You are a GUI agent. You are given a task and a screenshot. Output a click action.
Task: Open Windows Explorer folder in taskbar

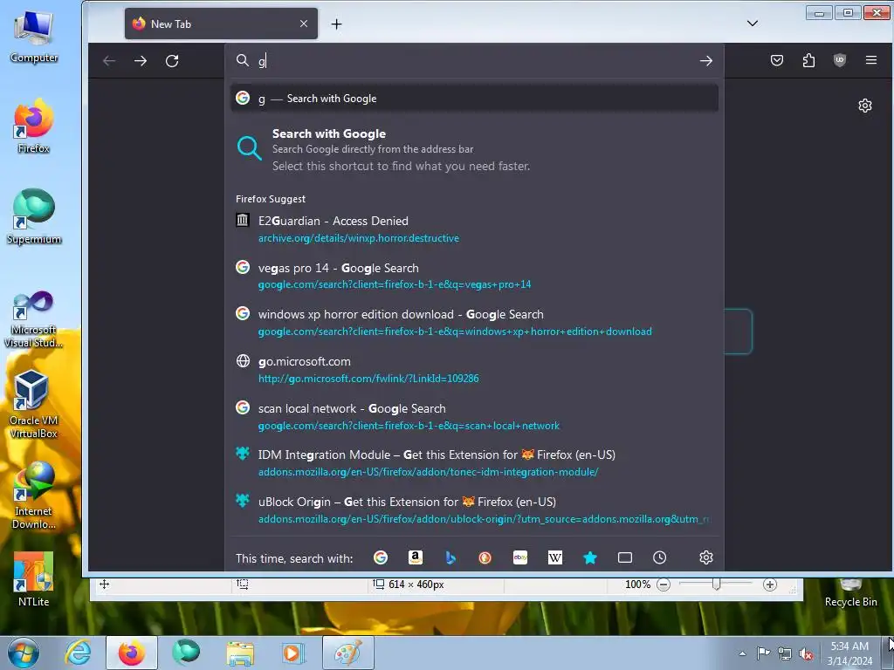(x=241, y=653)
